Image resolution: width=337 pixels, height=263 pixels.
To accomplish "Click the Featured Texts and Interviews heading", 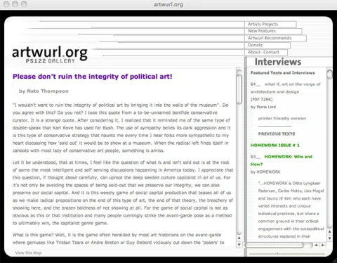I will 282,73.
